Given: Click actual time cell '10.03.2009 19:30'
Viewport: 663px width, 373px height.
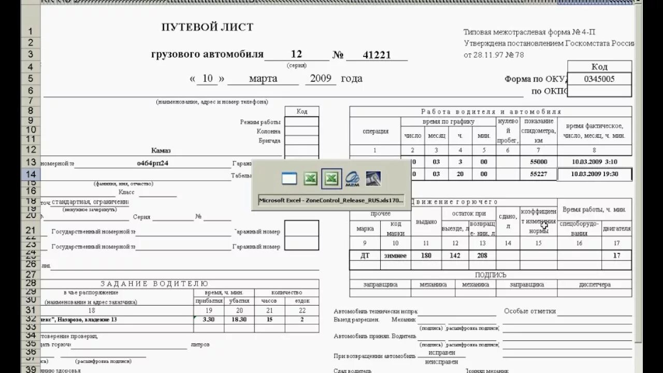Looking at the screenshot, I should [x=595, y=174].
